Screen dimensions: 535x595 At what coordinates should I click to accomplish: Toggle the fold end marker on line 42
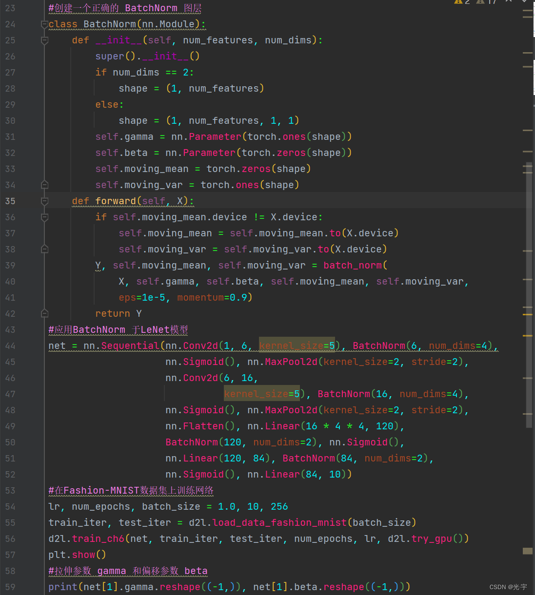coord(44,314)
